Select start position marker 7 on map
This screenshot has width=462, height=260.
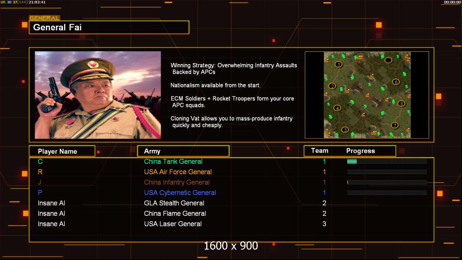pos(395,125)
